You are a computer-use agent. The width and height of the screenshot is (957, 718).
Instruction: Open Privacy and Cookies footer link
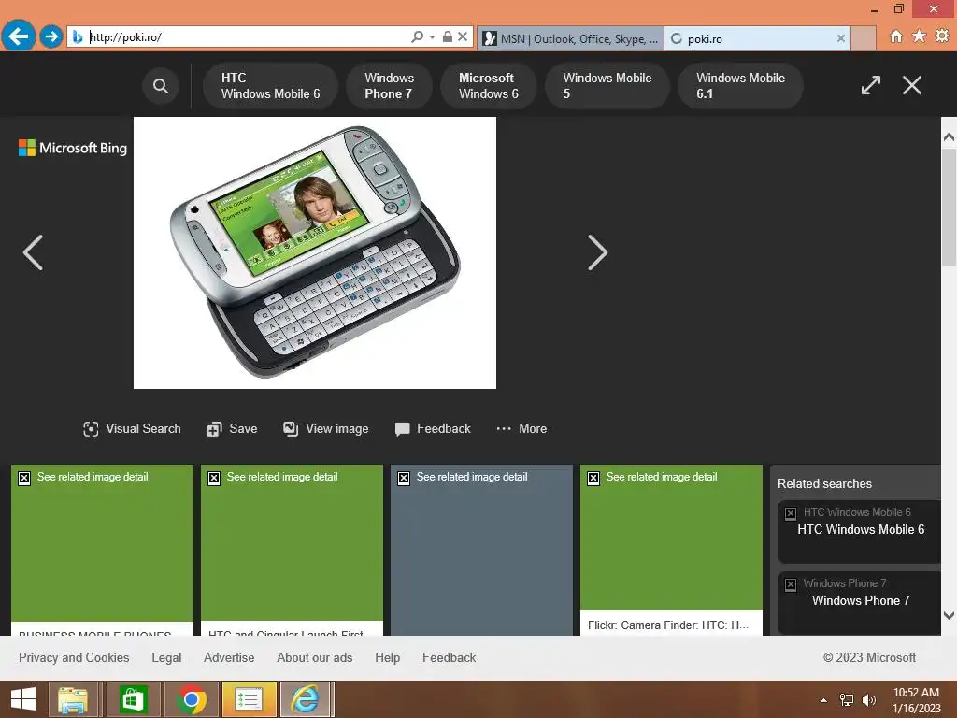click(74, 657)
